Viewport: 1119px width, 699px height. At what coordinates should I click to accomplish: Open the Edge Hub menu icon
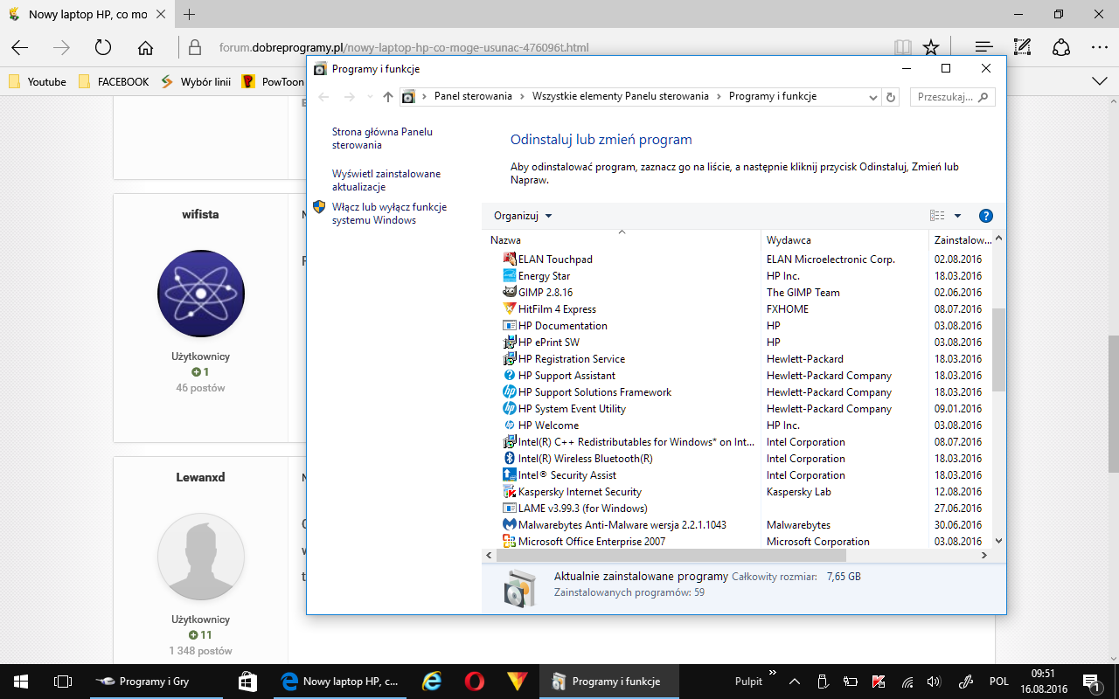984,47
